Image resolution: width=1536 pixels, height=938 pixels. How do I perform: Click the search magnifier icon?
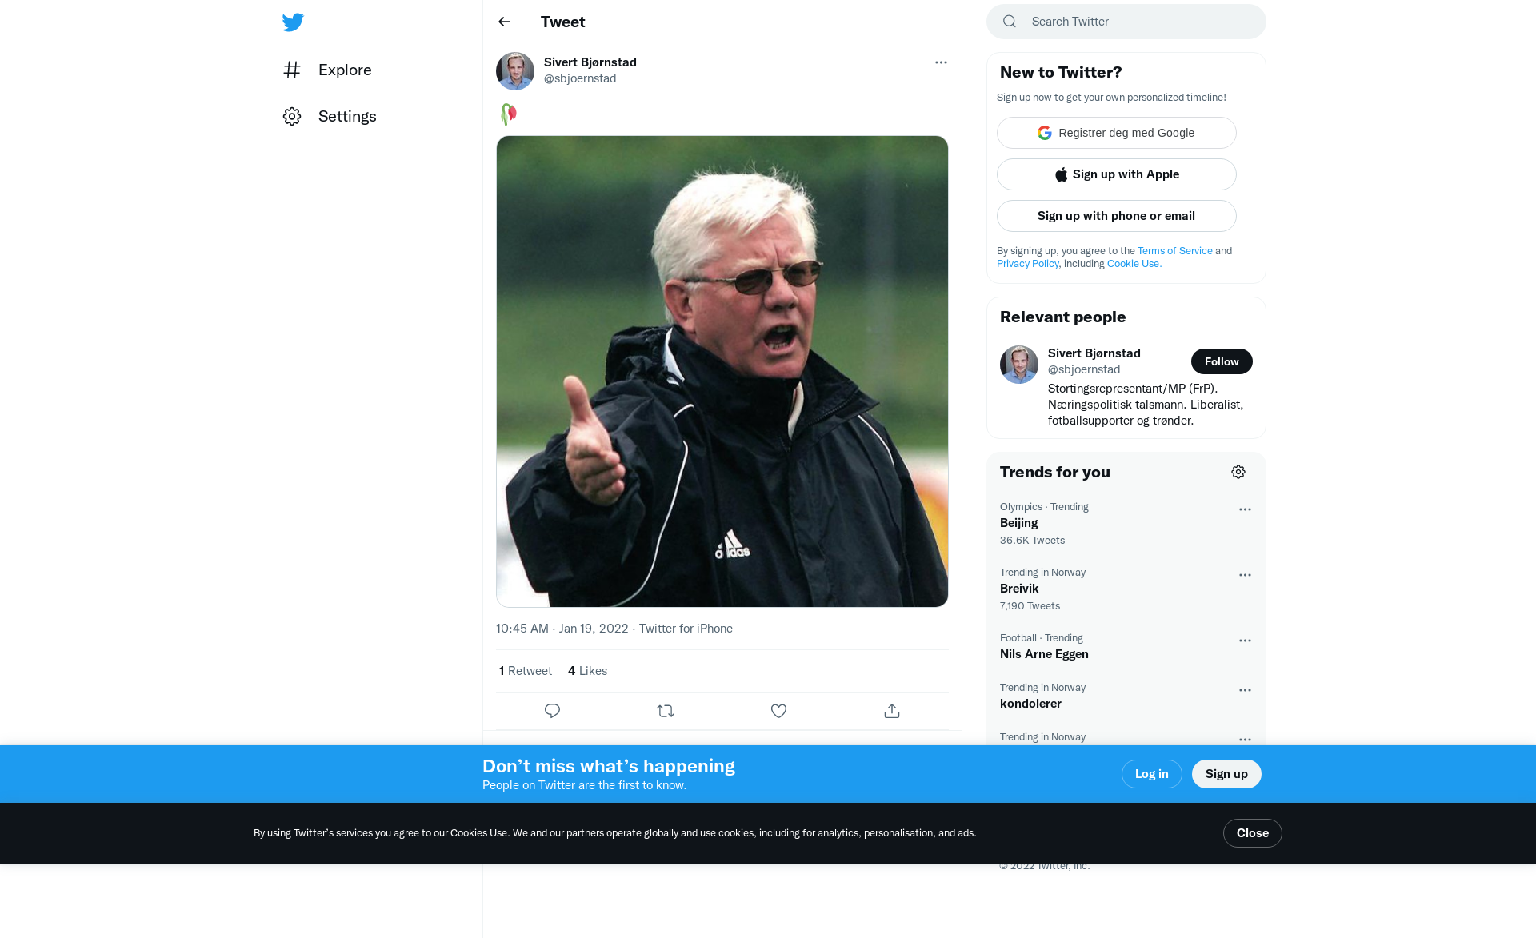point(1010,22)
